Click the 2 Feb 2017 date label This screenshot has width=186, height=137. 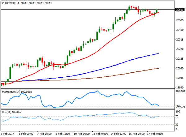point(7,134)
